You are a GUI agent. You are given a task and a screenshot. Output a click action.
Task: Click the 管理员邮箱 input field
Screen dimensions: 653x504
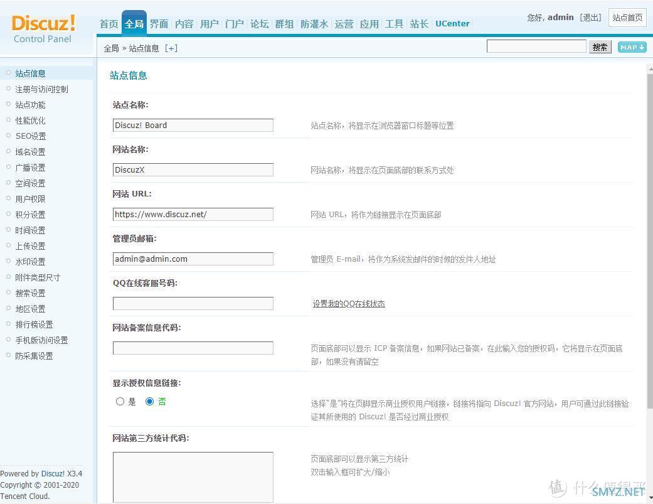click(x=193, y=259)
